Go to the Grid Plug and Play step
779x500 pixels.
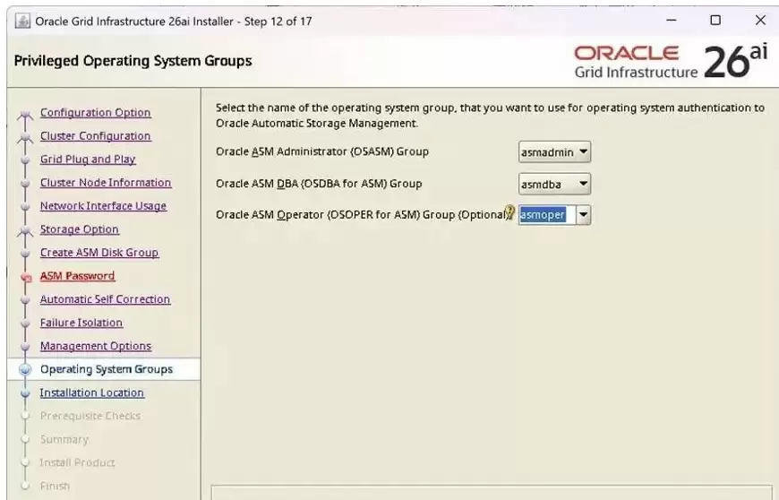[x=88, y=159]
